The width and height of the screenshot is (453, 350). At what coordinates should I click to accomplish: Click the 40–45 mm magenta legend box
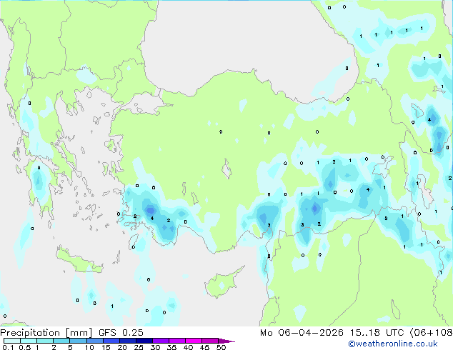tap(194, 341)
